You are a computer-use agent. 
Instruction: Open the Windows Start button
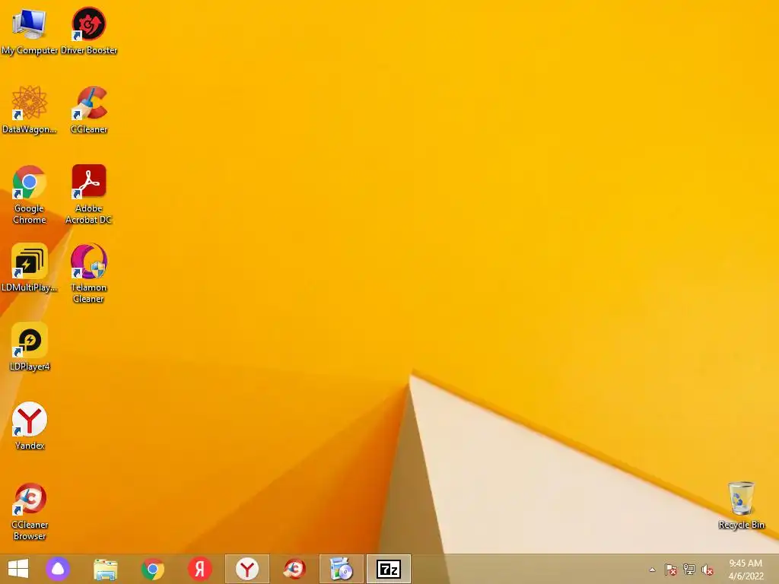click(18, 569)
